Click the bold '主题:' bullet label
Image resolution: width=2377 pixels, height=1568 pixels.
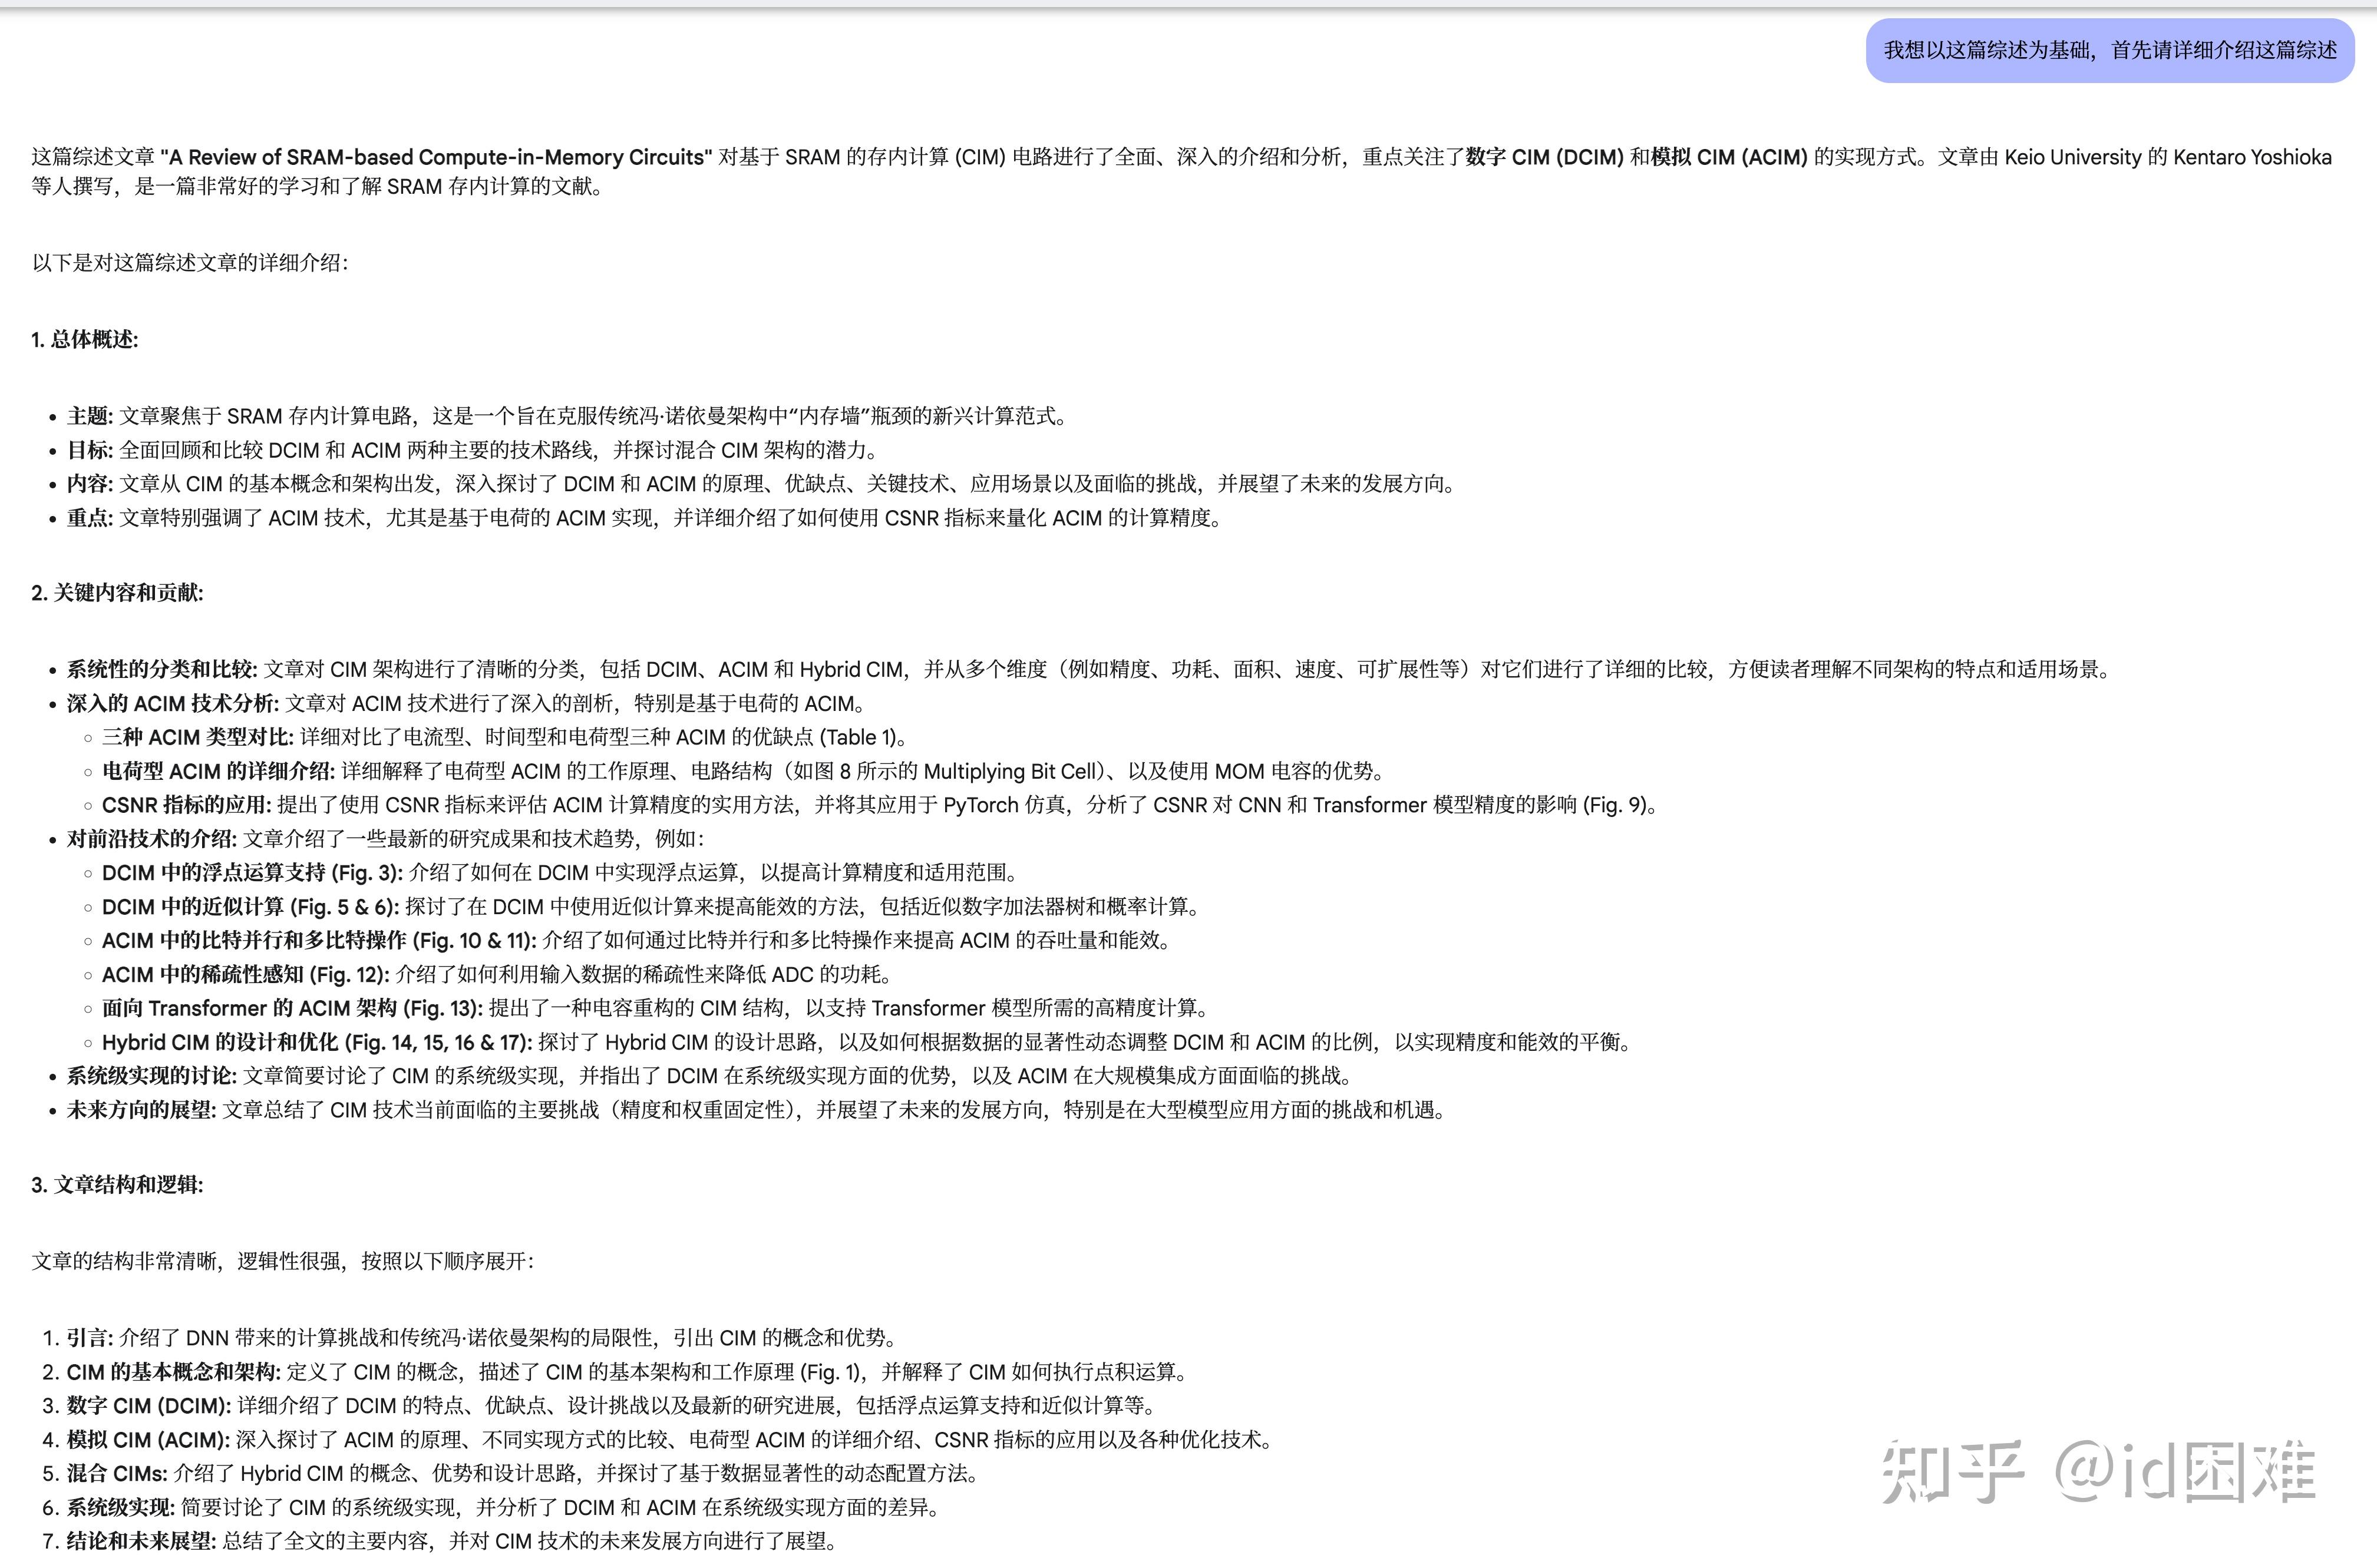[89, 416]
